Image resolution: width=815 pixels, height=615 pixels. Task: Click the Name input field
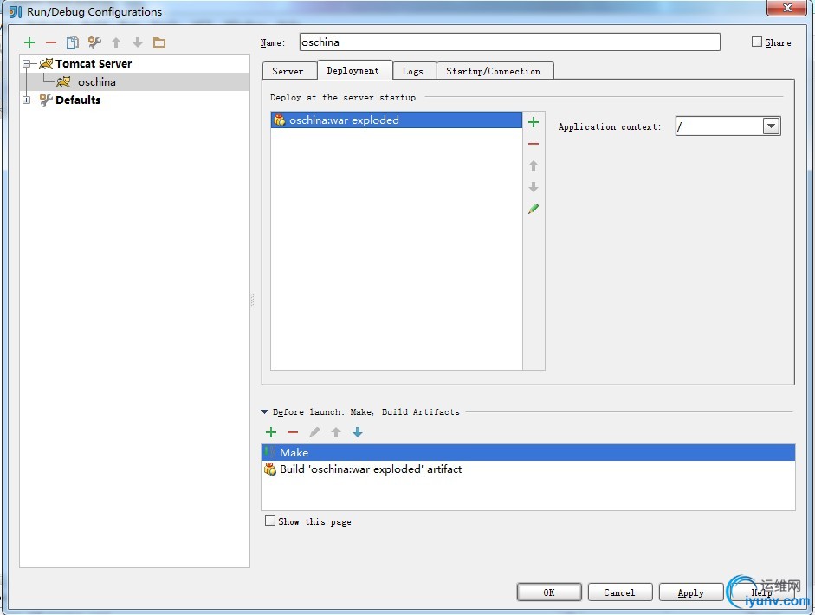click(510, 42)
